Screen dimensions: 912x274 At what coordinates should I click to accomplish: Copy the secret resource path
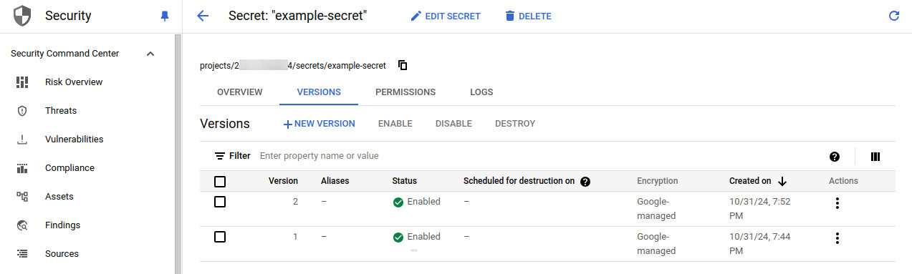click(403, 65)
